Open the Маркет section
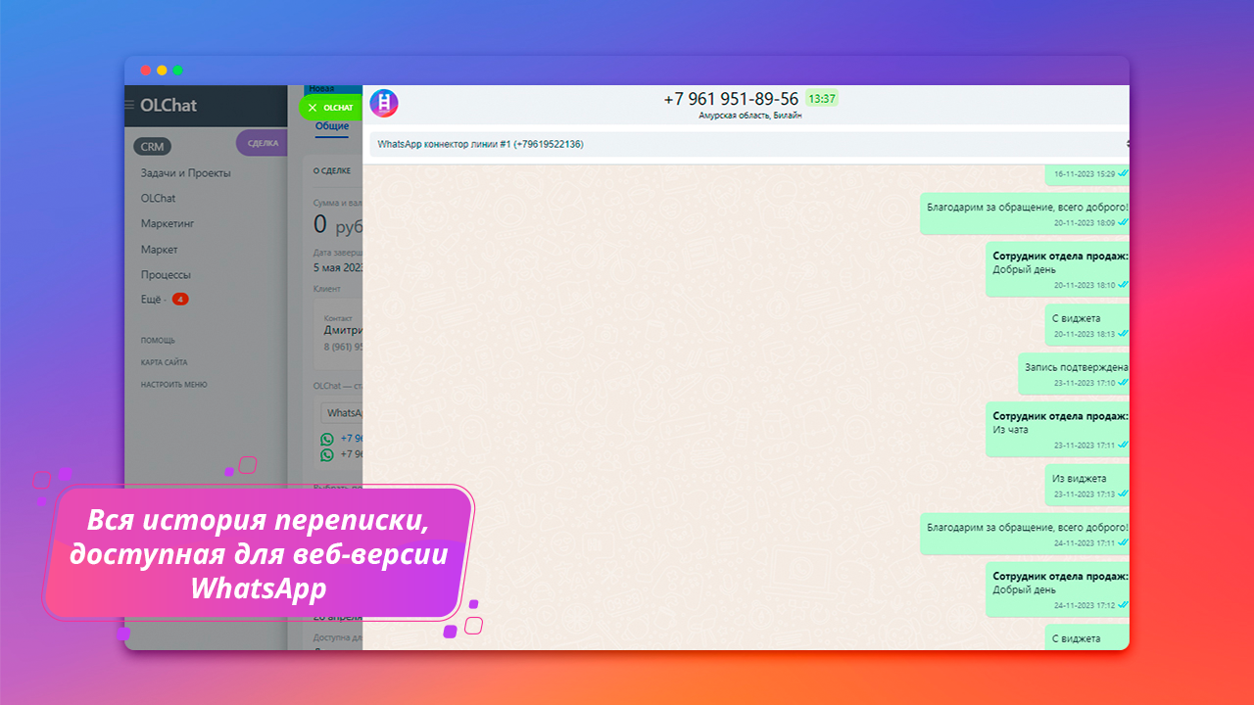 click(x=160, y=250)
